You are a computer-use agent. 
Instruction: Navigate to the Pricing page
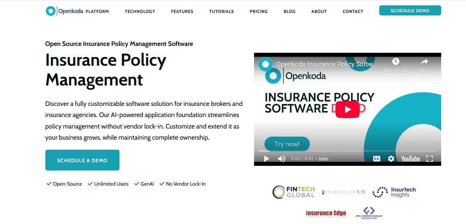click(x=259, y=11)
